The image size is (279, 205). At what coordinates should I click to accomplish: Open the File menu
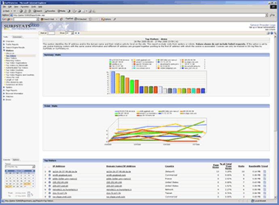pos(4,7)
